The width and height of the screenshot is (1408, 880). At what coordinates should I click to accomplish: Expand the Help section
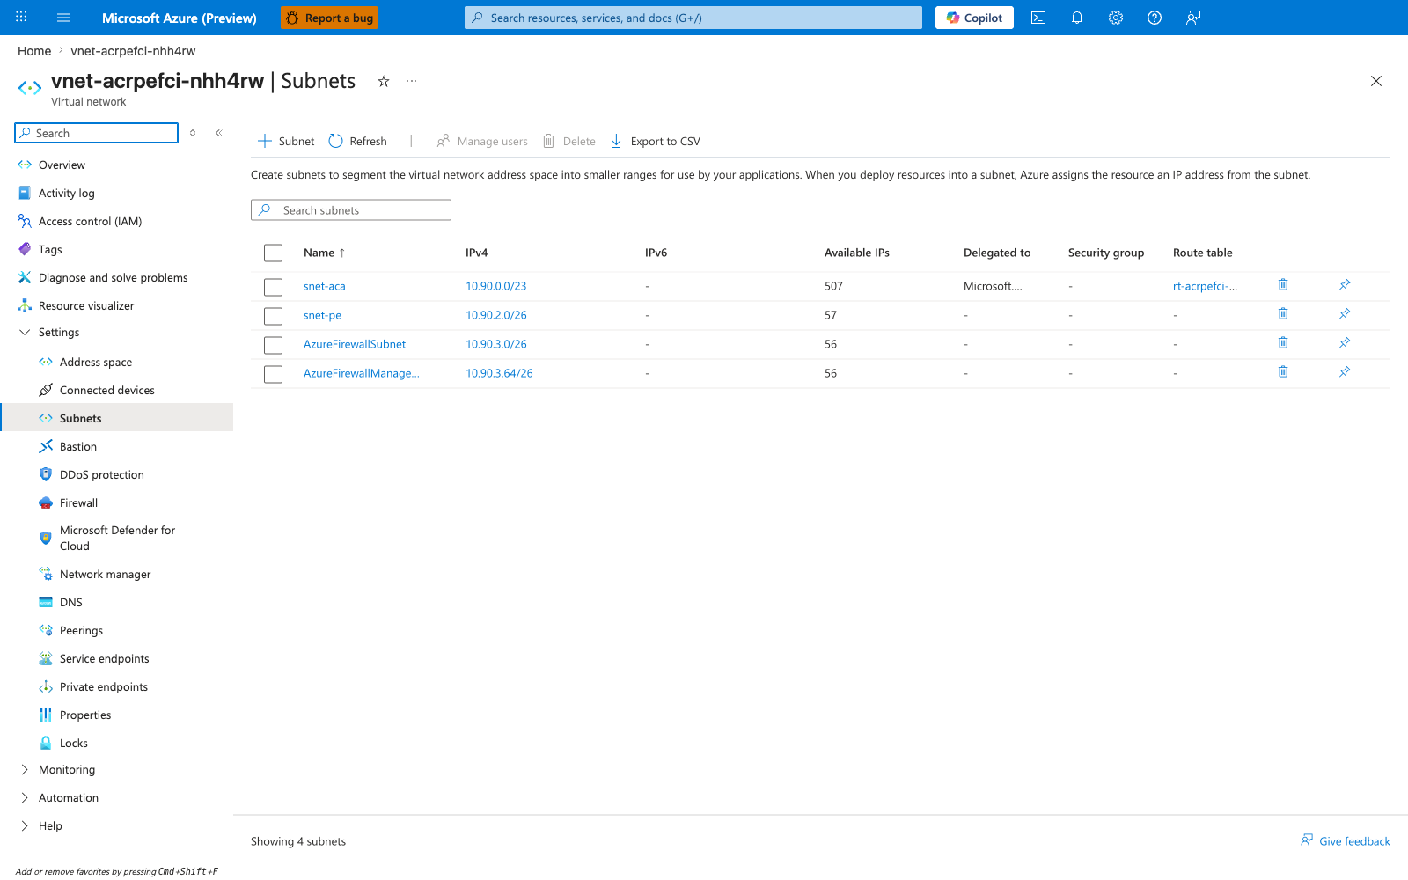(25, 825)
